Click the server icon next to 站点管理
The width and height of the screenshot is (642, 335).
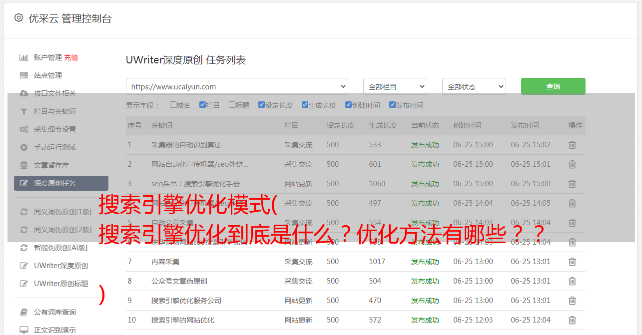click(x=23, y=75)
